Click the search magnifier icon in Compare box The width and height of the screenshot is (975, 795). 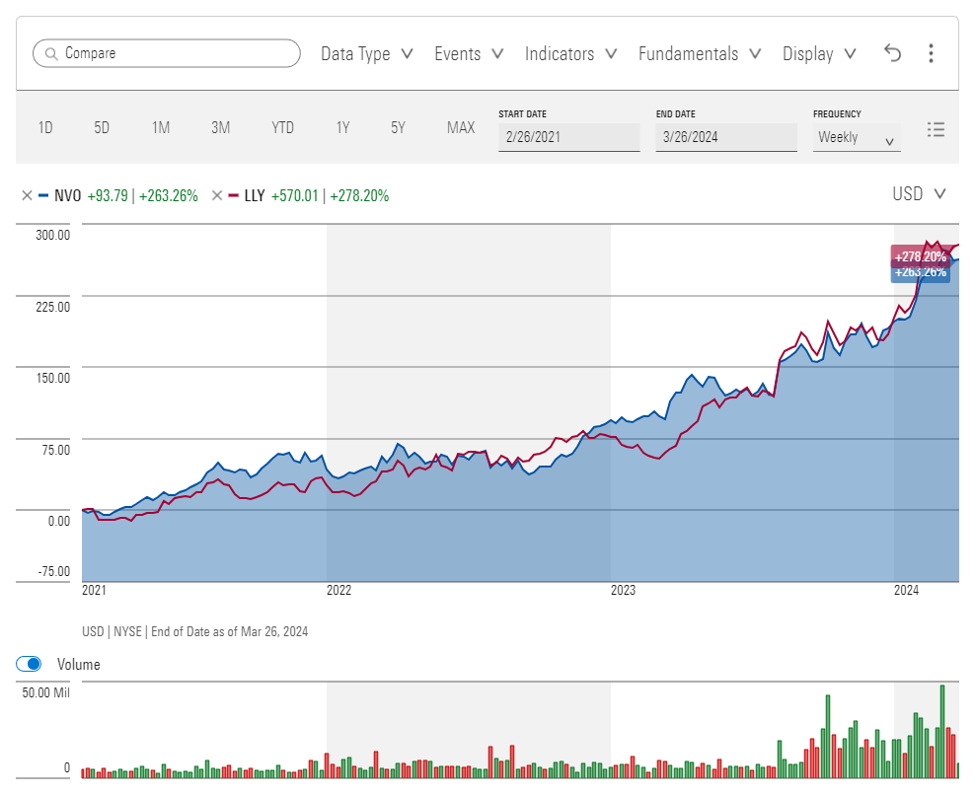[51, 53]
